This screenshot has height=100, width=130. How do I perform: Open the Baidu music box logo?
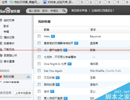pyautogui.click(x=10, y=10)
